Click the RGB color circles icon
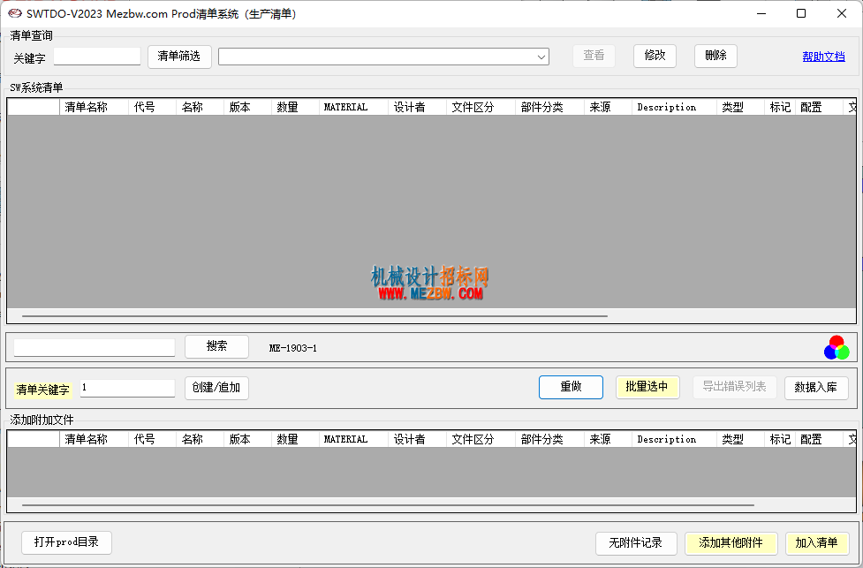This screenshot has height=568, width=863. pyautogui.click(x=837, y=348)
